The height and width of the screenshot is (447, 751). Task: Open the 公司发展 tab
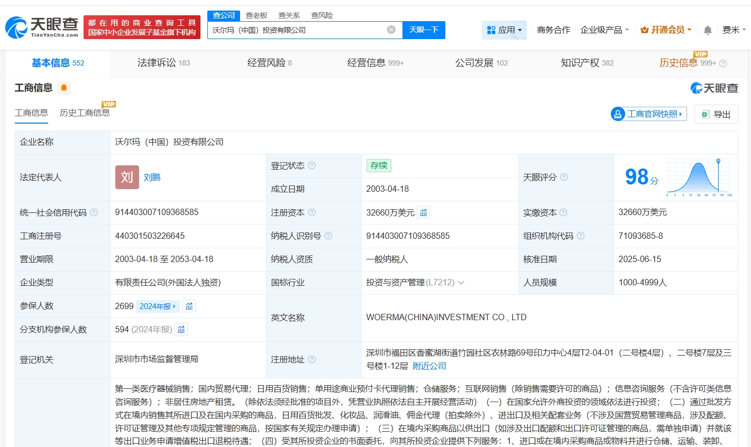pos(481,63)
